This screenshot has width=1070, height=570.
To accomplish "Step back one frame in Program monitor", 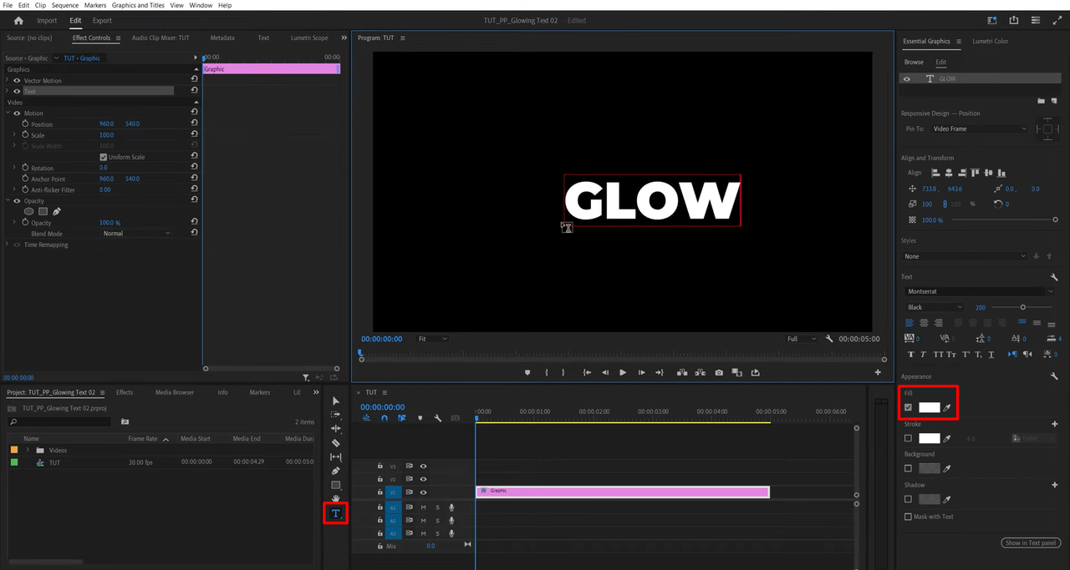I will coord(605,372).
